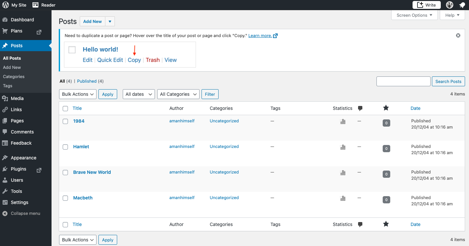This screenshot has height=246, width=469.
Task: Click the Comments bubble sidebar icon
Action: pos(5,132)
